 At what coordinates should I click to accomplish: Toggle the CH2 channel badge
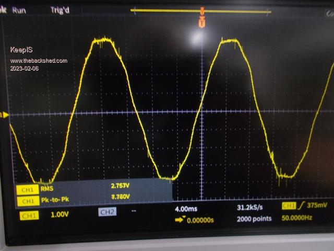point(107,212)
